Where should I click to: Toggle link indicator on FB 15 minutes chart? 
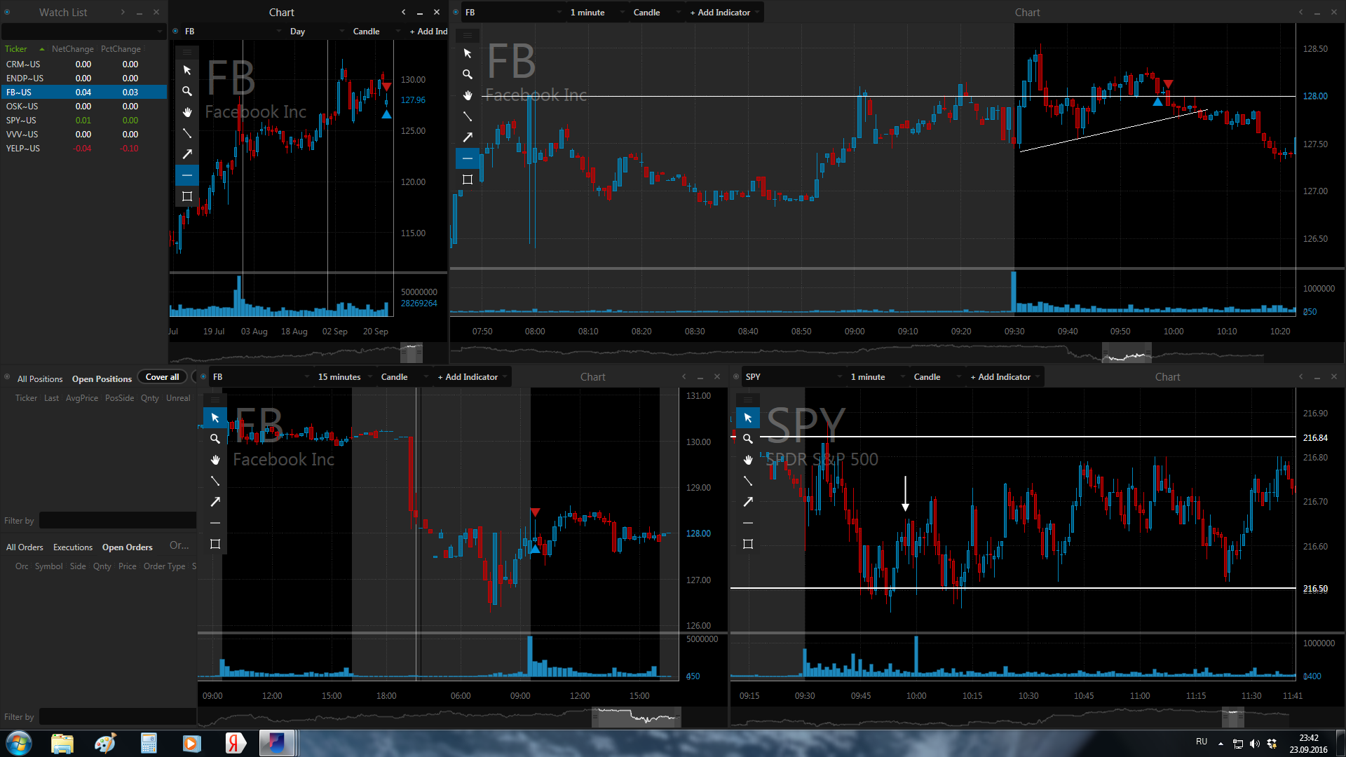coord(203,376)
